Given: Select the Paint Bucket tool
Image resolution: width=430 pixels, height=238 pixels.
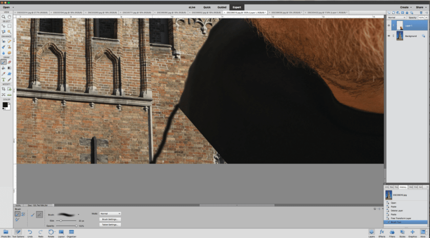Looking at the screenshot, I should 4,68.
